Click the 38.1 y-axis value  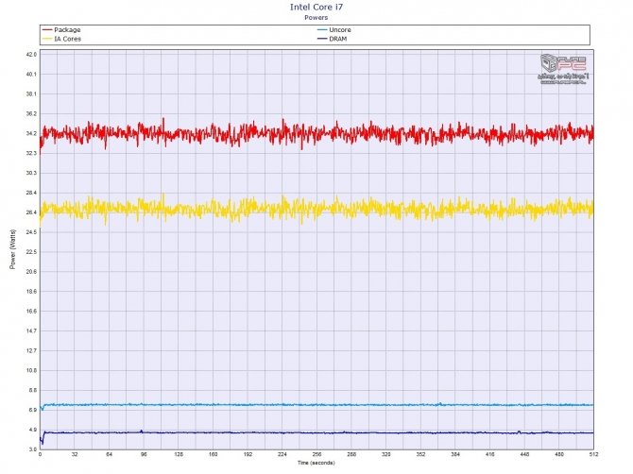tap(31, 94)
